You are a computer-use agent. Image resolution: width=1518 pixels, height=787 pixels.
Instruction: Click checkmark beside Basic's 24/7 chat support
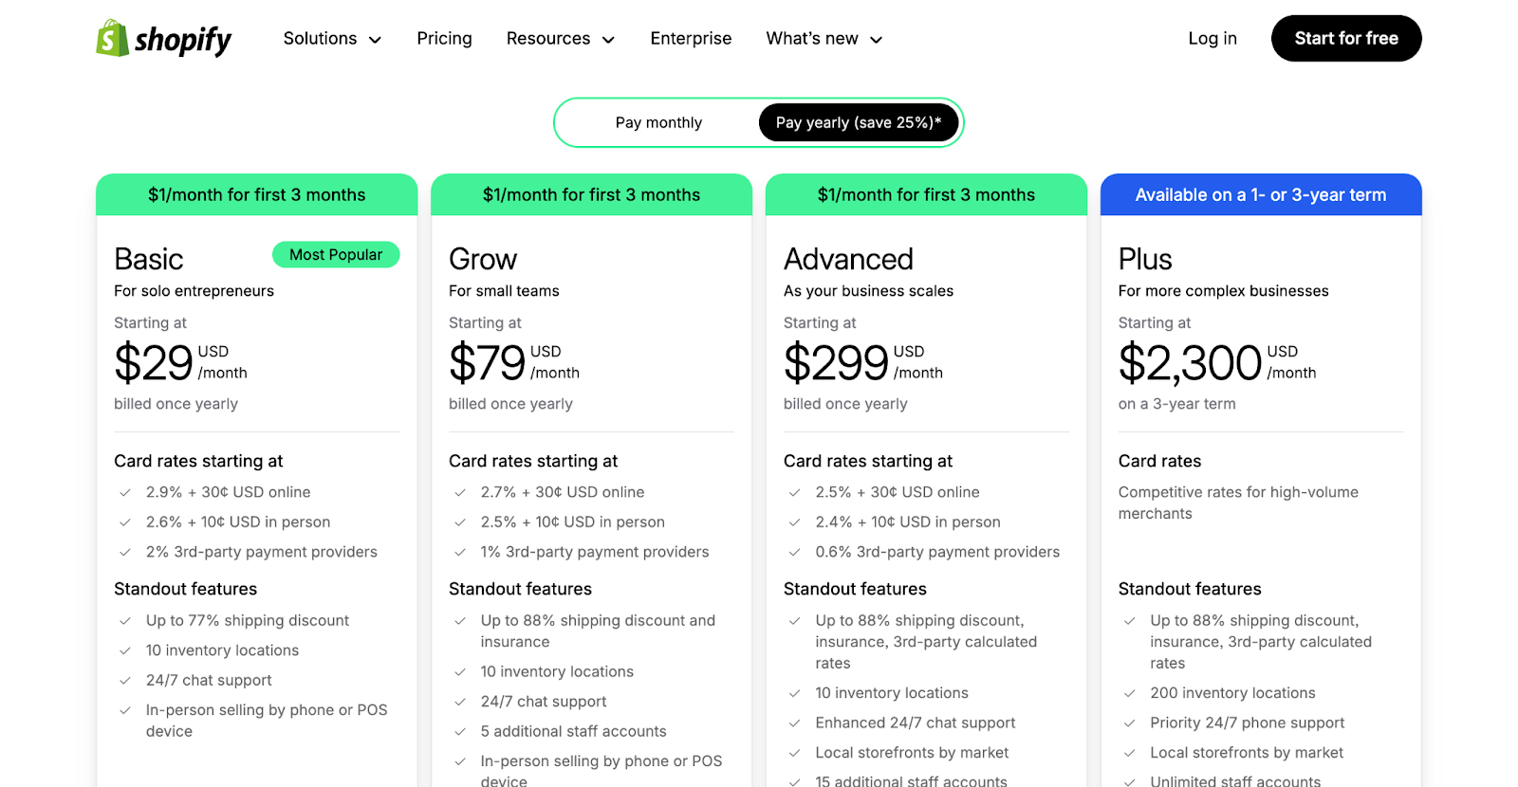[124, 681]
